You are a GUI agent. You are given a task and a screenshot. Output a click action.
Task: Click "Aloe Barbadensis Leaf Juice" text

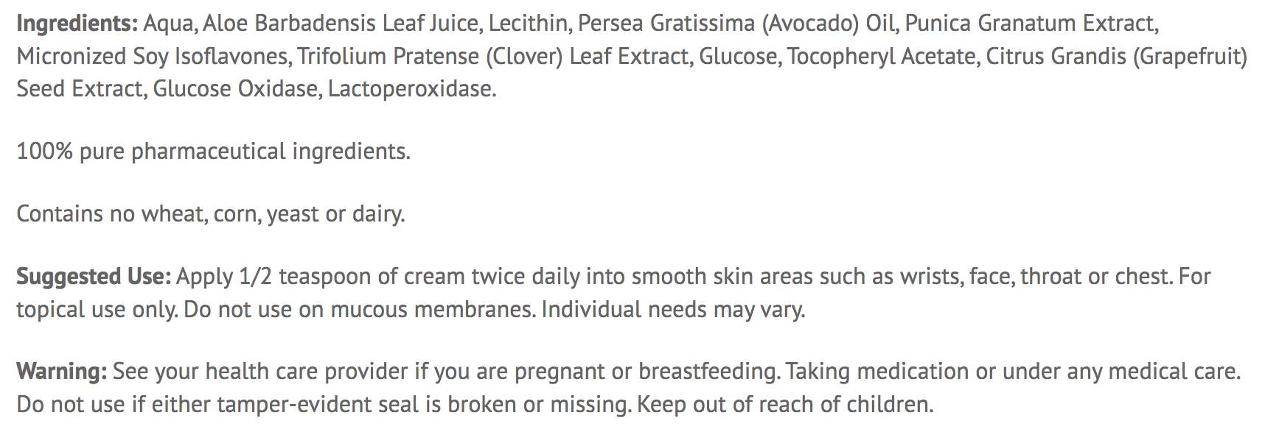[341, 24]
